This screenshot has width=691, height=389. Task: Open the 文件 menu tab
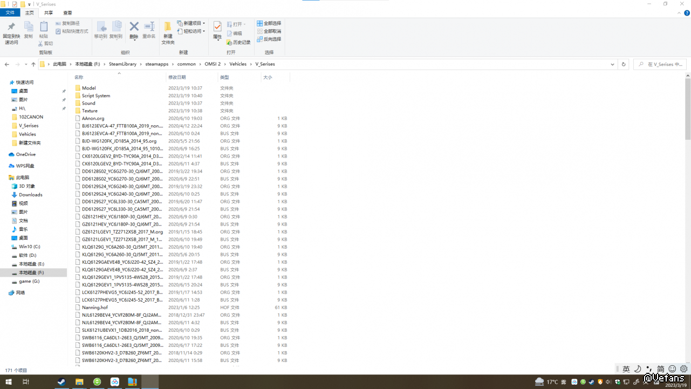tap(10, 12)
